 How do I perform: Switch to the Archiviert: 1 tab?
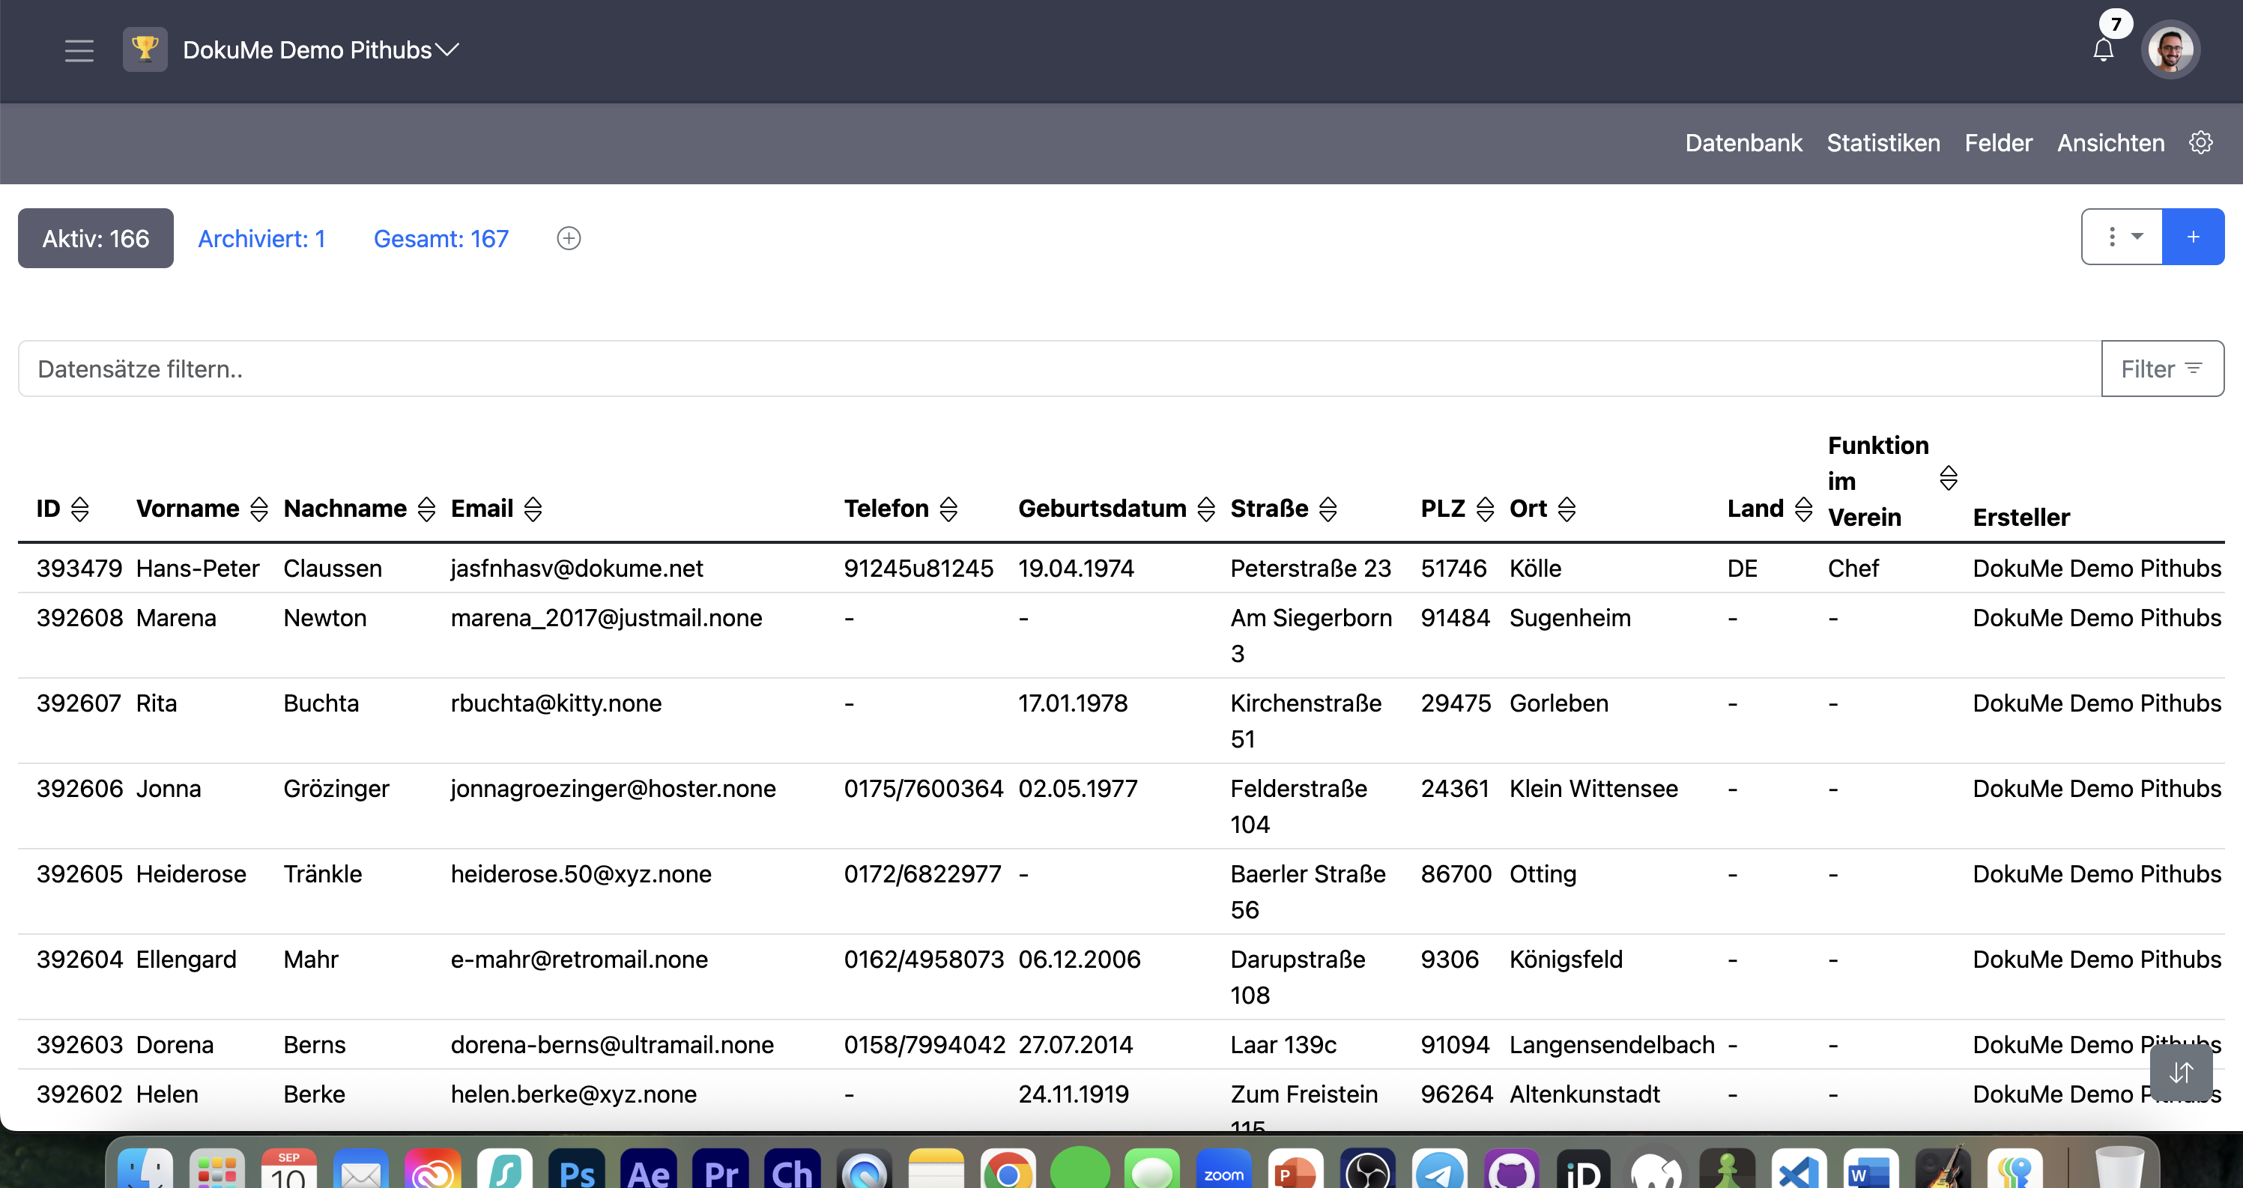(x=261, y=238)
